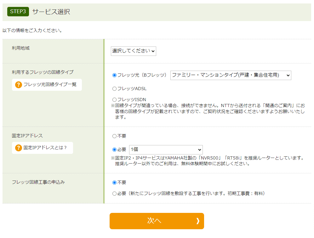Screen dimensions: 314x238
Task: Click the フレッツ回線工事の申込み row label
Action: tap(38, 182)
